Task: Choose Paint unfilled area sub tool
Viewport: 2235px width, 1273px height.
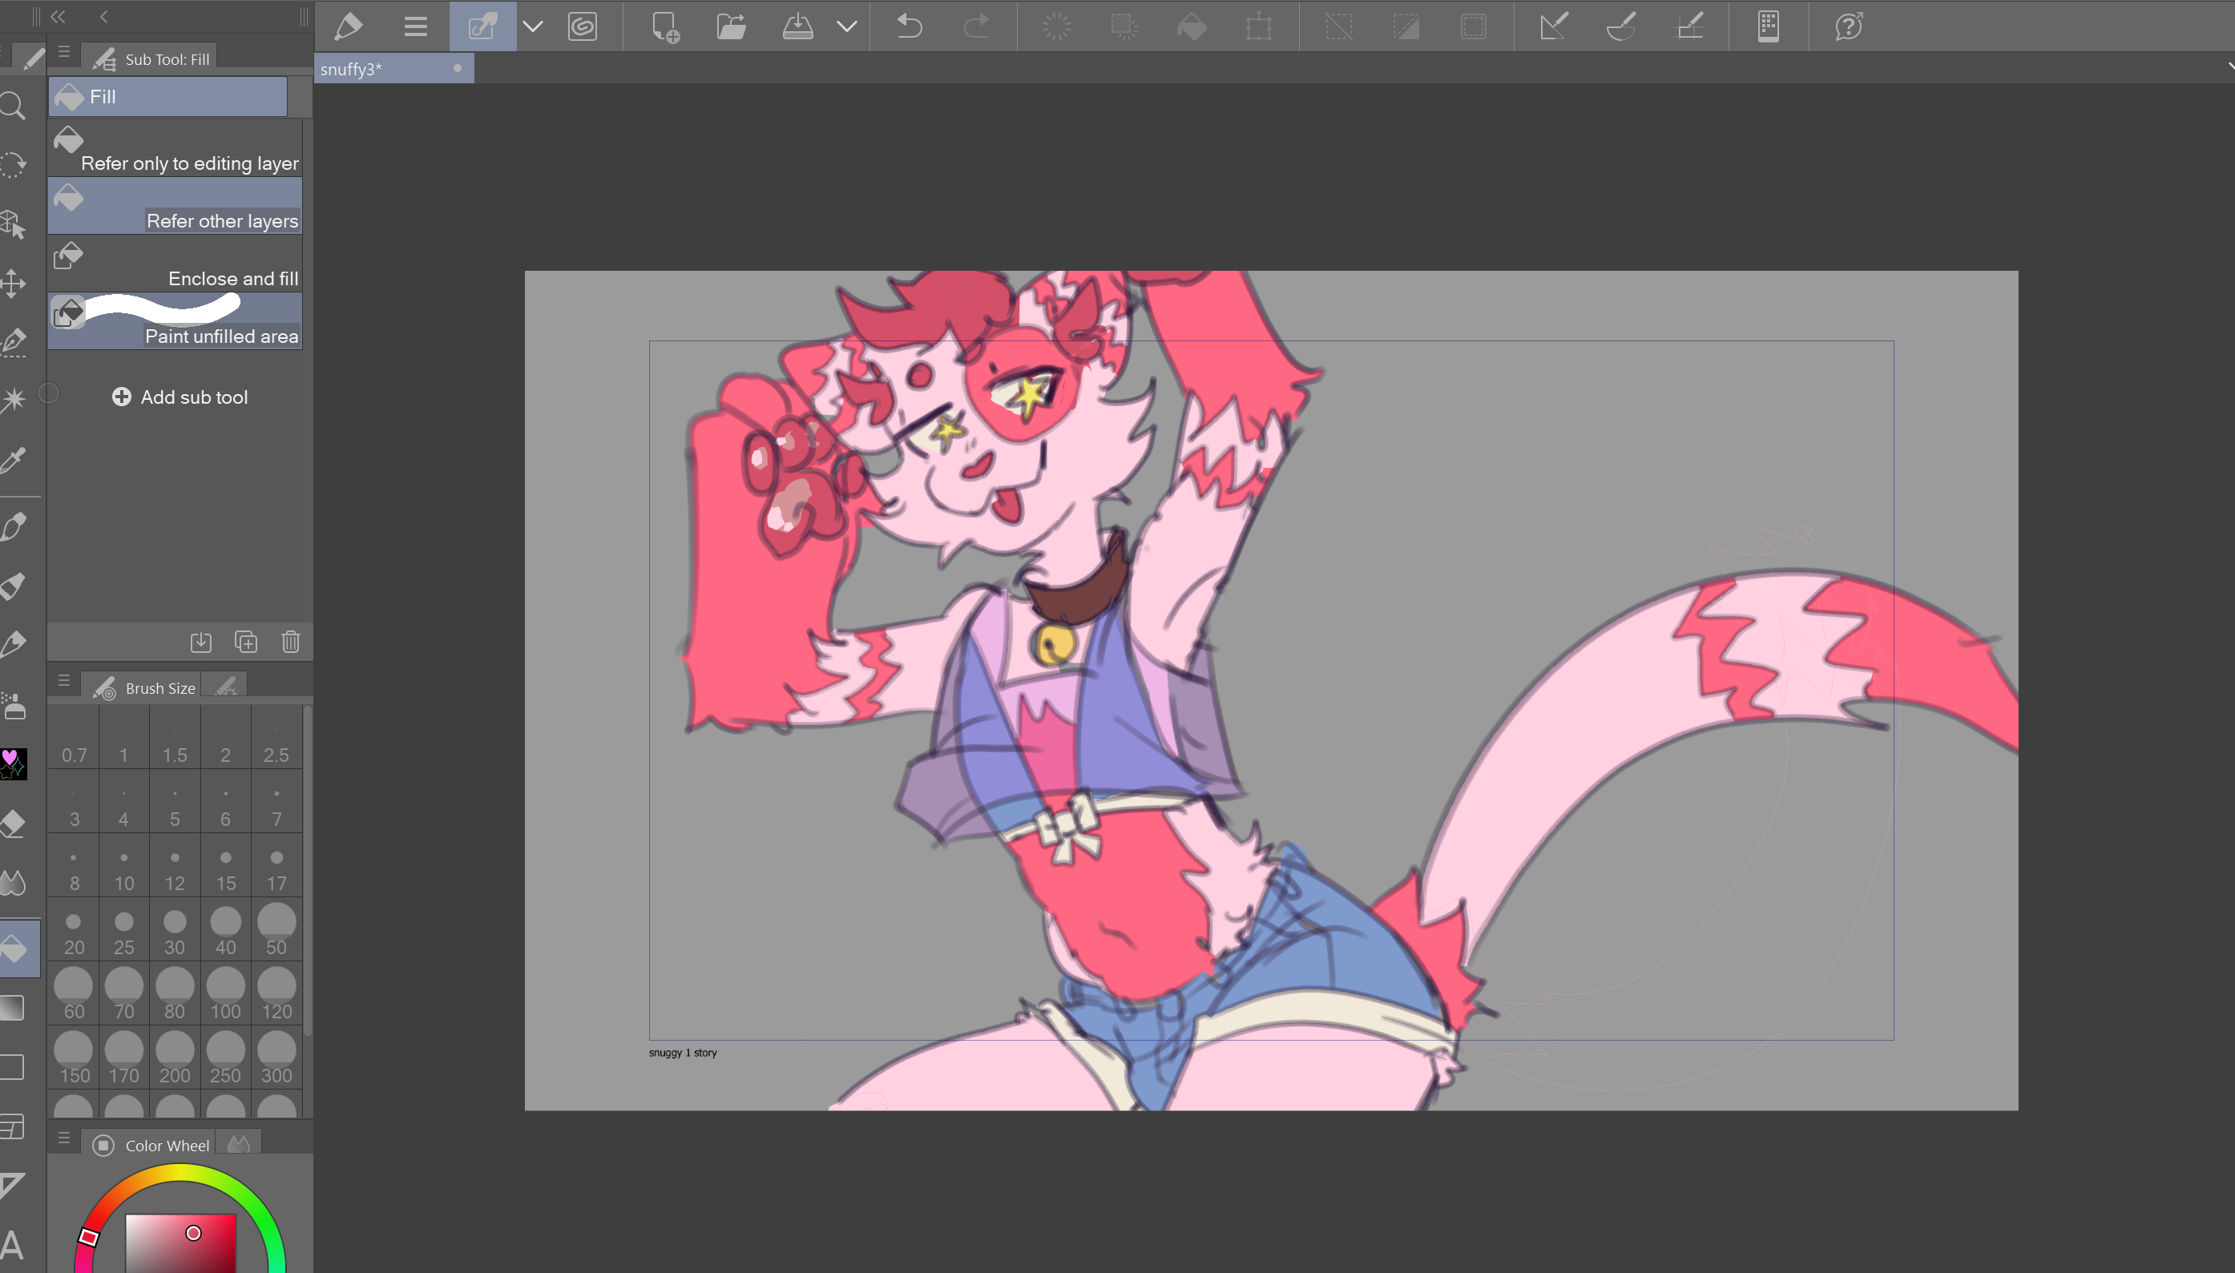Action: [x=175, y=322]
